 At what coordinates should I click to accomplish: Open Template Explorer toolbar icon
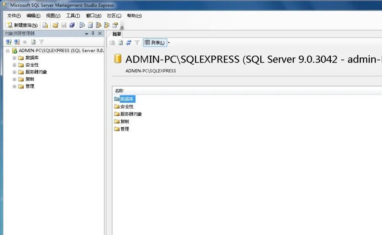(107, 25)
